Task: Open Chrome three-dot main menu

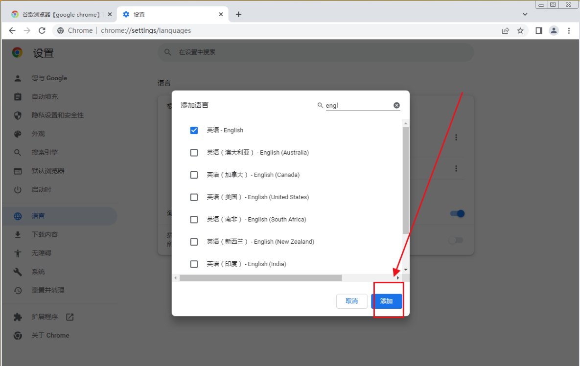Action: (x=569, y=30)
